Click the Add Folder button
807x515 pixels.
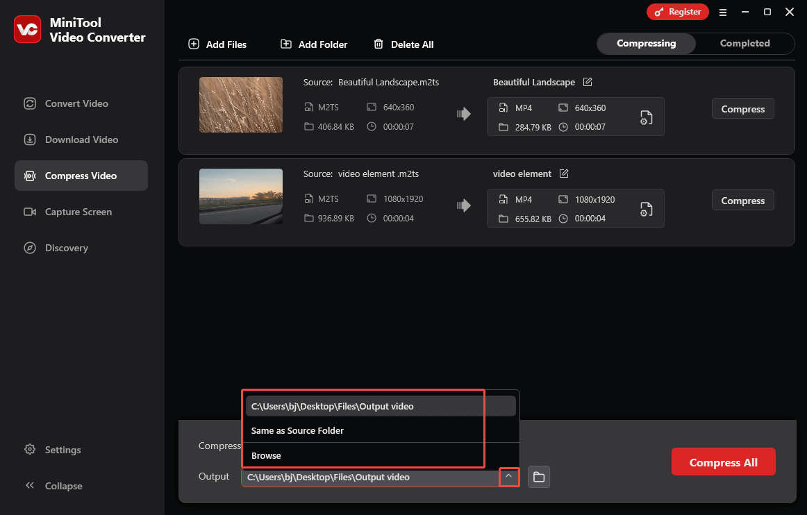[314, 44]
